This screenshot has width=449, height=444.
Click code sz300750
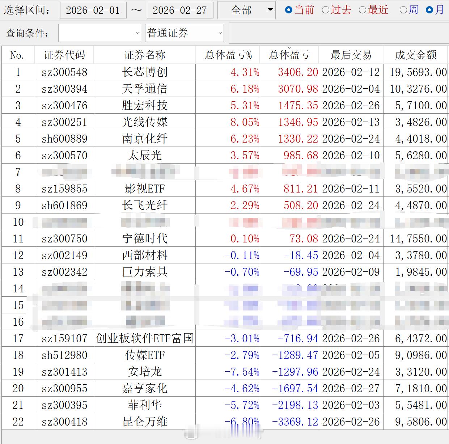coord(64,239)
